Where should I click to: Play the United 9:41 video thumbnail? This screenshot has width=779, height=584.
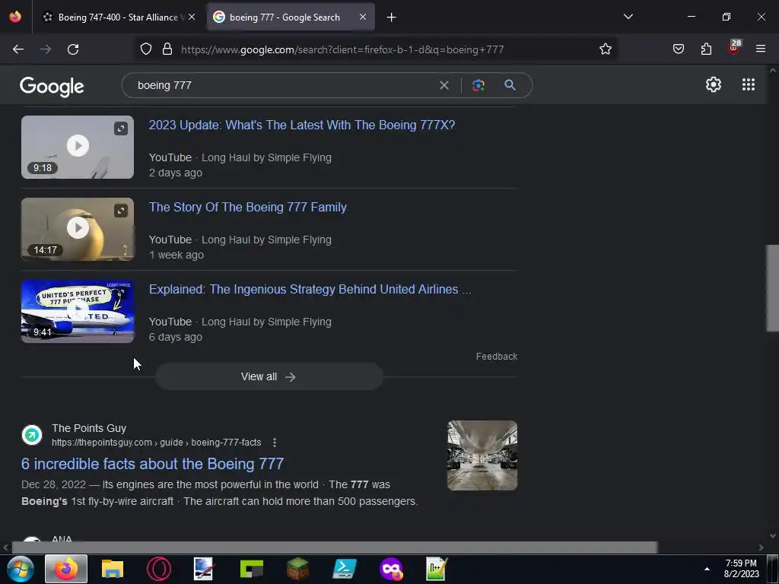point(78,311)
